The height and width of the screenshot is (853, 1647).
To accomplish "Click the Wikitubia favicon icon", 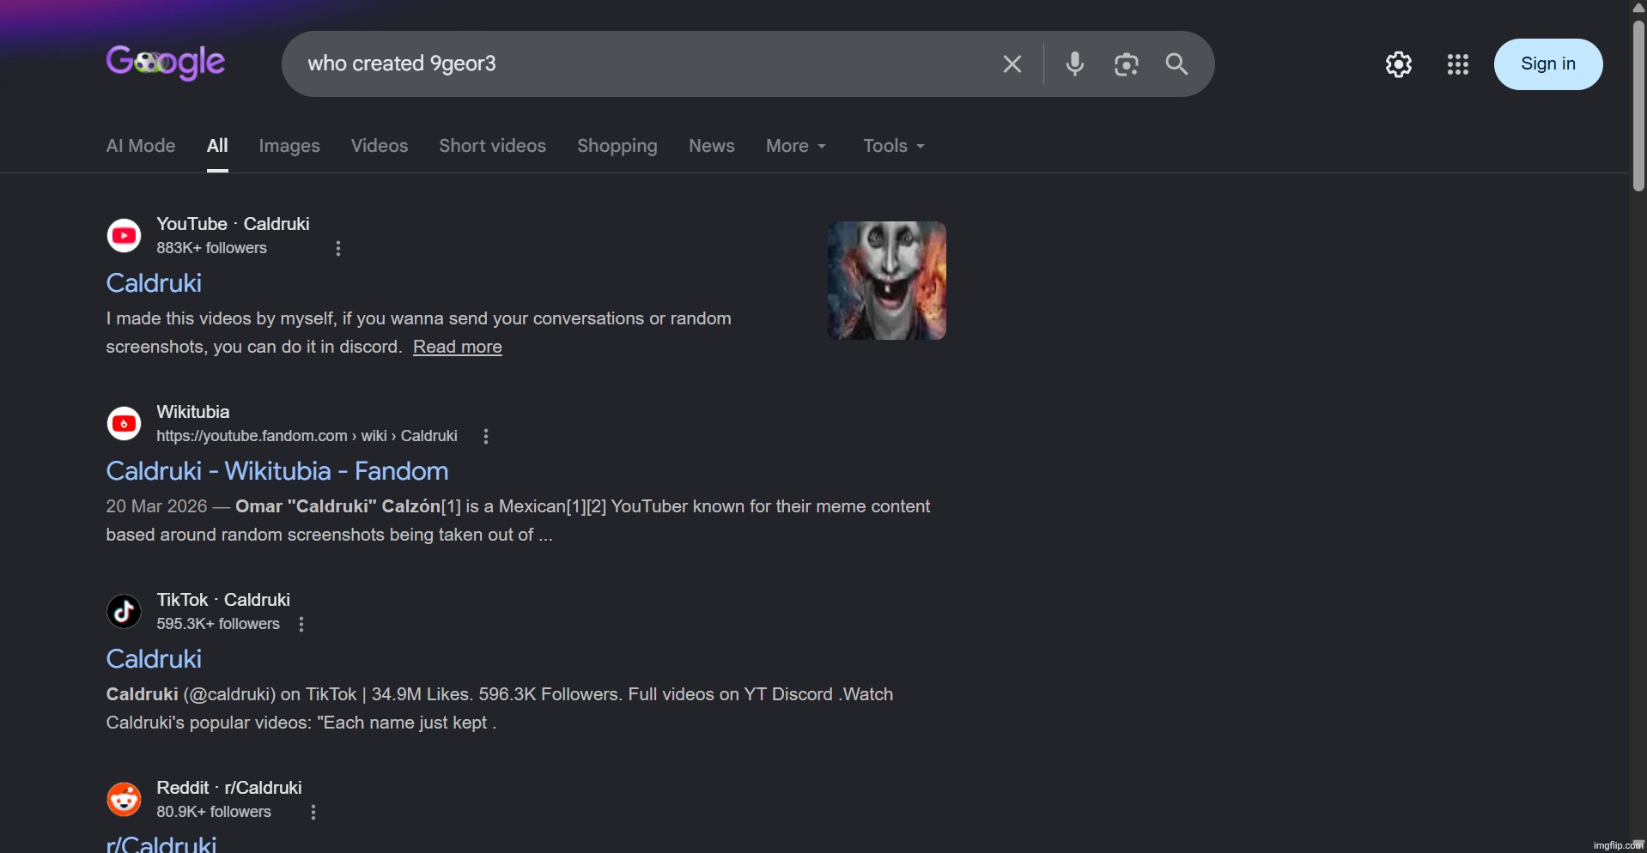I will click(x=125, y=423).
